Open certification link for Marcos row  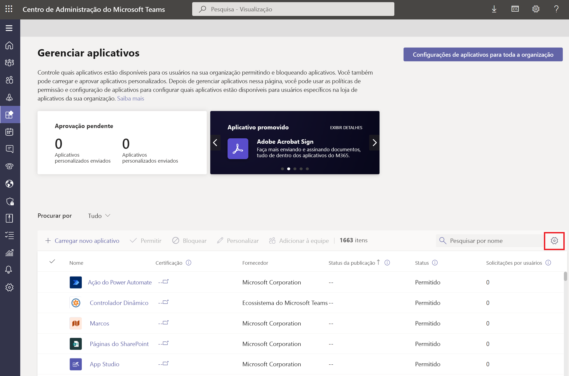click(163, 323)
